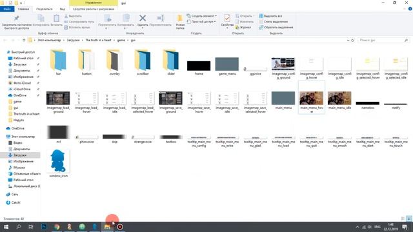Expand the address bar history dropdown
Screen dimensions: 413x232
(x=348, y=40)
